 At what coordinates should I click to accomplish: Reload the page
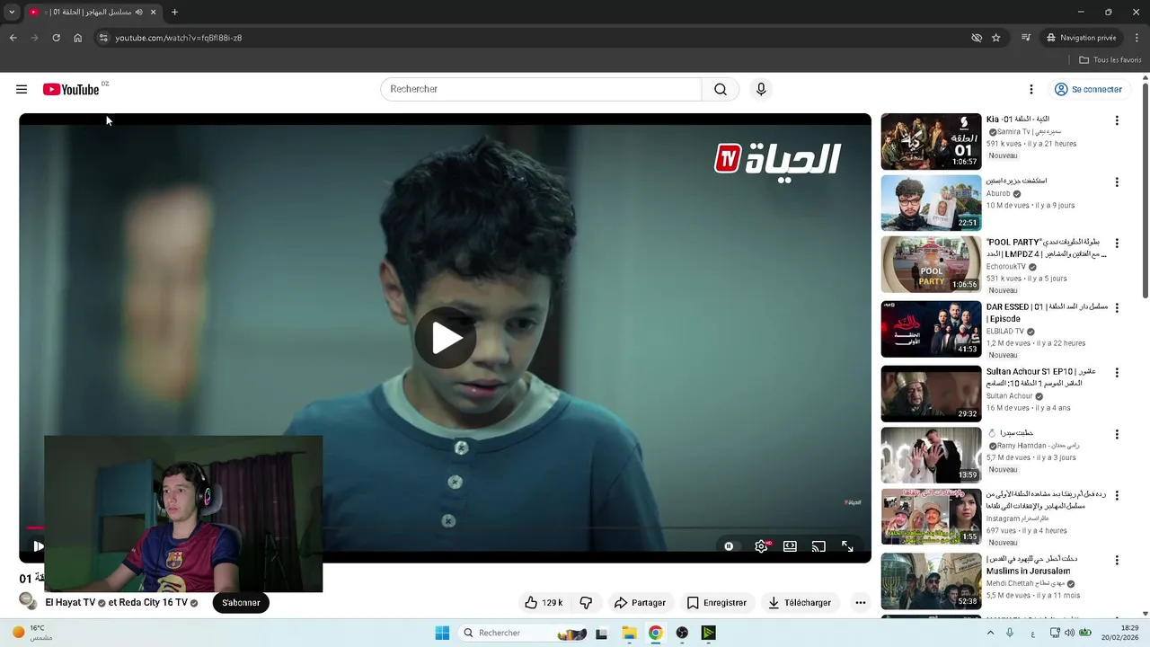56,38
